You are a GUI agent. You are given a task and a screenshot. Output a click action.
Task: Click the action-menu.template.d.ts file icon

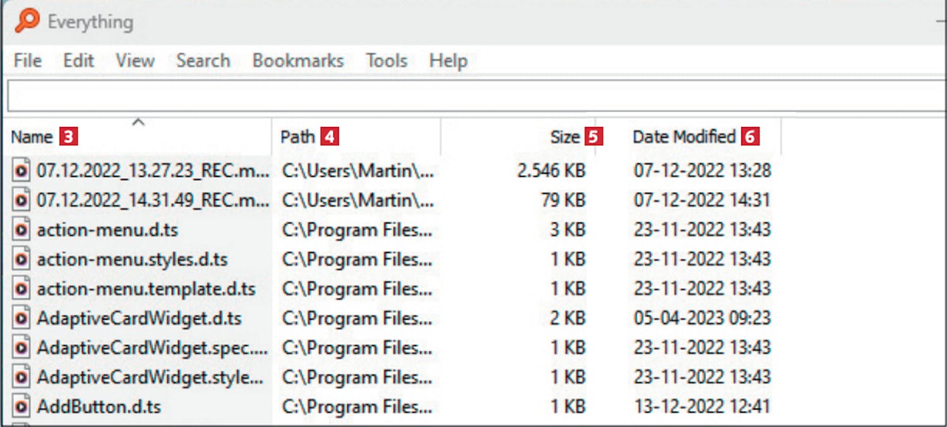[21, 289]
